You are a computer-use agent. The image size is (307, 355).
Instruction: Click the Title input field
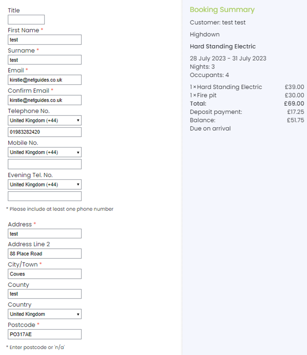coord(26,20)
